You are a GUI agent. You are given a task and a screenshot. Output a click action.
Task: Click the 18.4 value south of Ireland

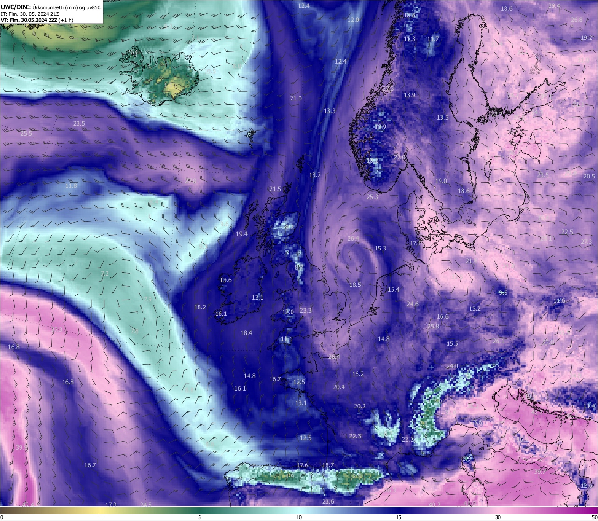point(246,333)
